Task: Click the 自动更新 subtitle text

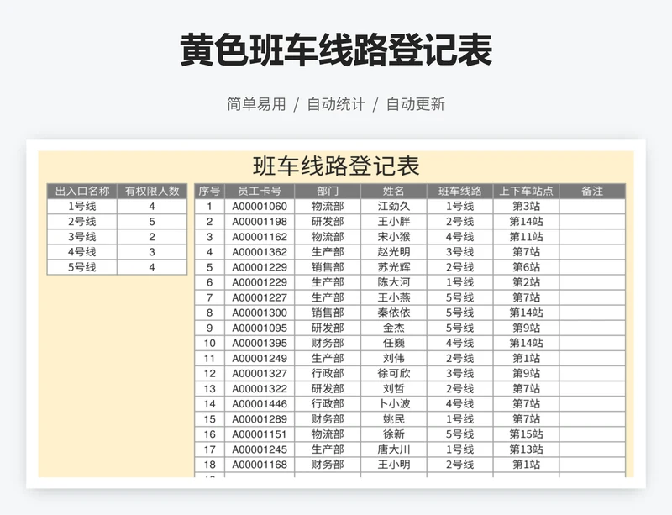Action: pos(415,104)
